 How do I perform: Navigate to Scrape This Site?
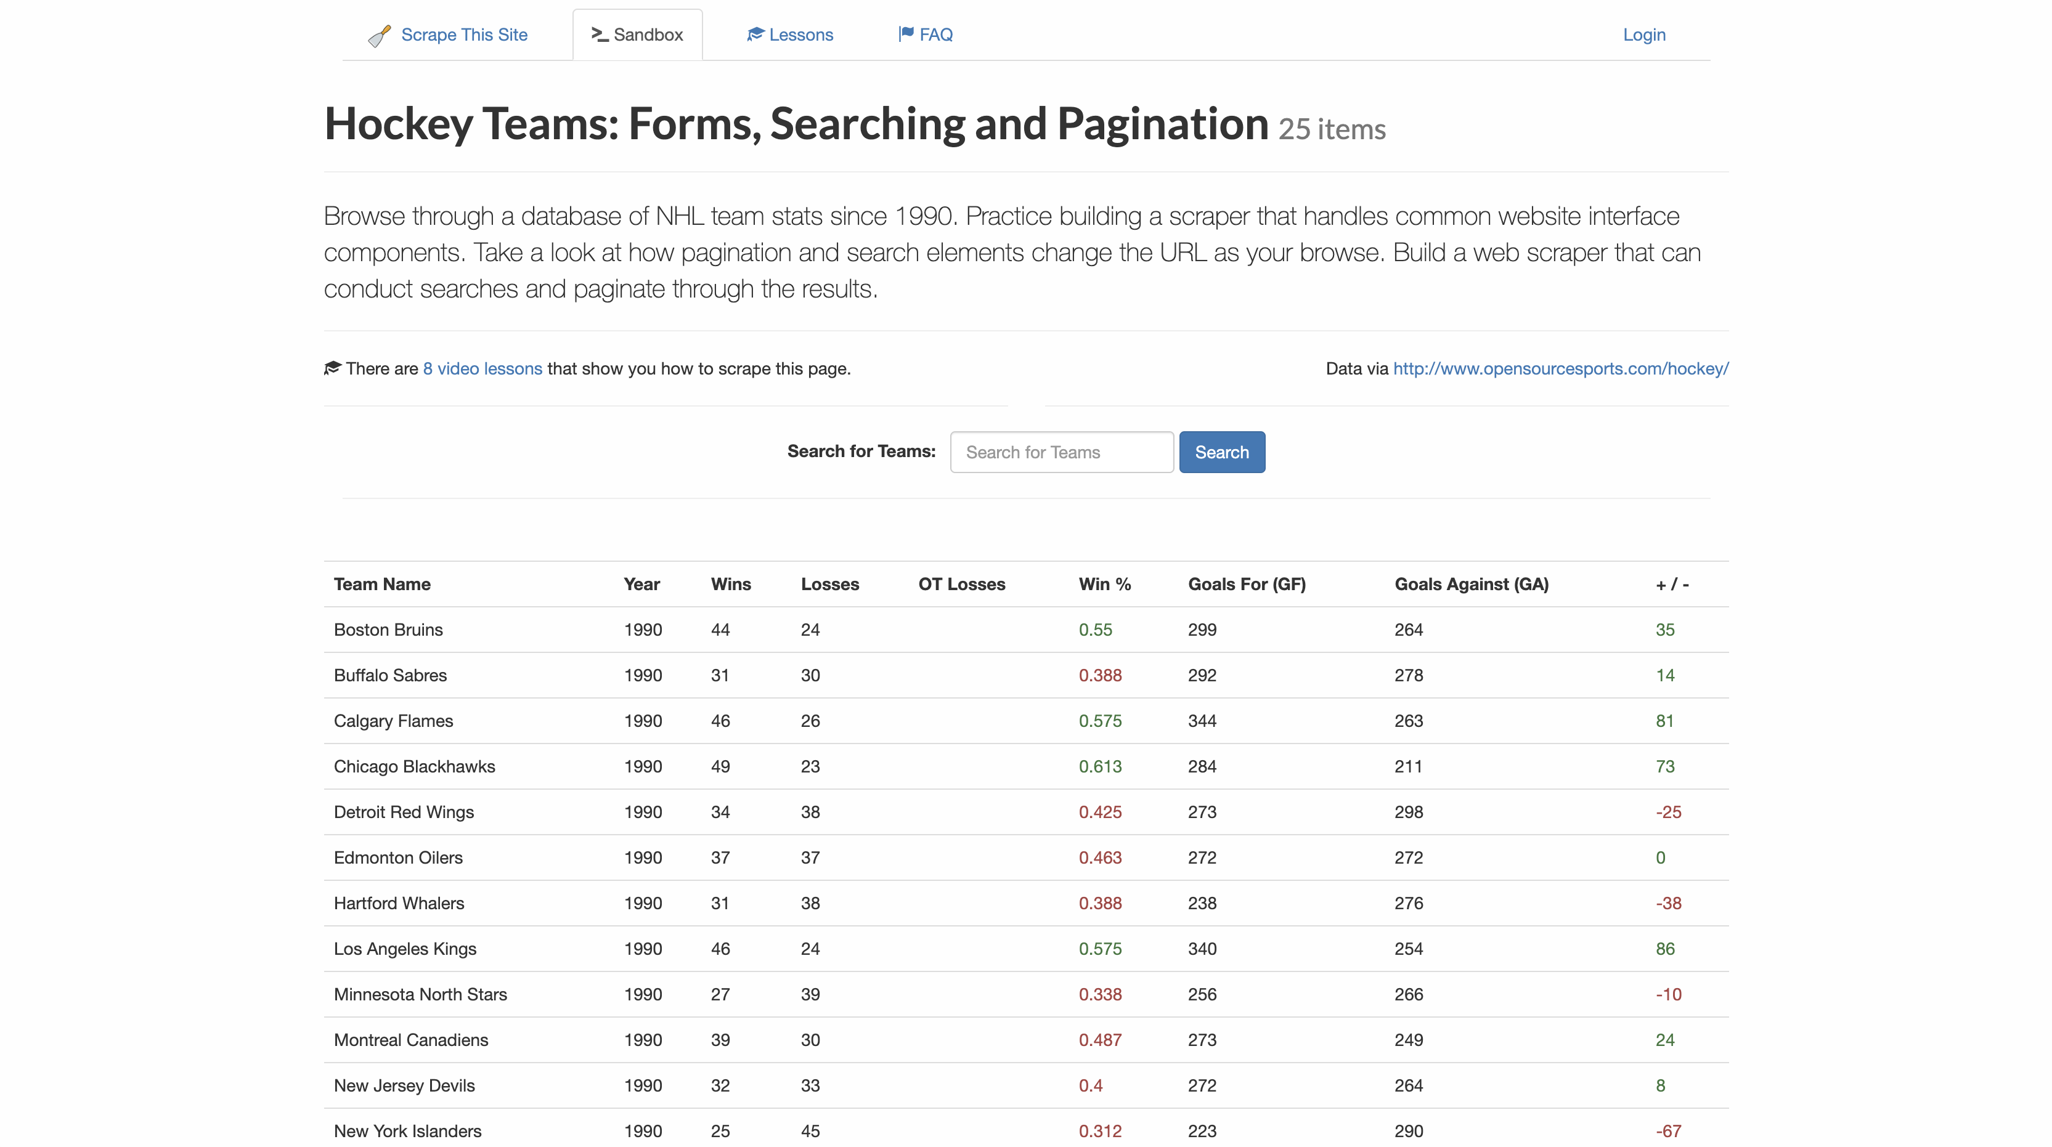pos(465,35)
